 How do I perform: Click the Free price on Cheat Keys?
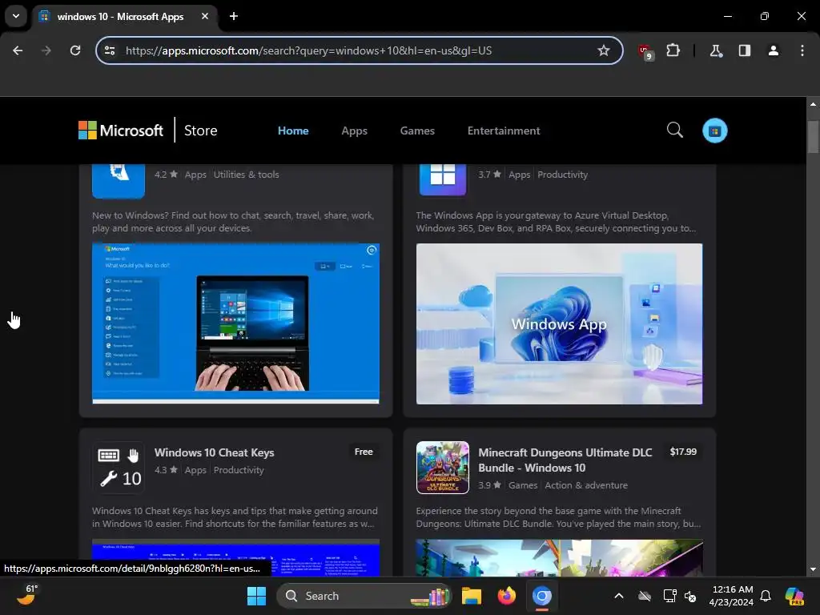364,452
